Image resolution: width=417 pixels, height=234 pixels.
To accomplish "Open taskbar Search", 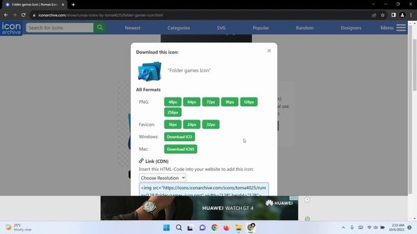I will click(179, 227).
